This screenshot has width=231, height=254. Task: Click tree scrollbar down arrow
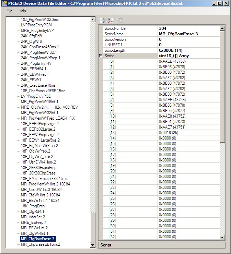click(x=92, y=245)
